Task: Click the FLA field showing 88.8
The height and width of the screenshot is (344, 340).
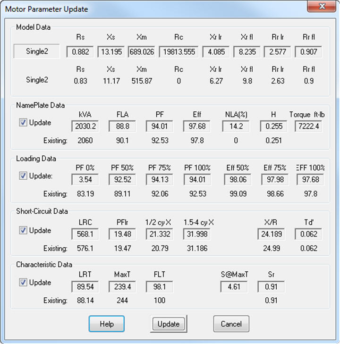Action: (122, 126)
